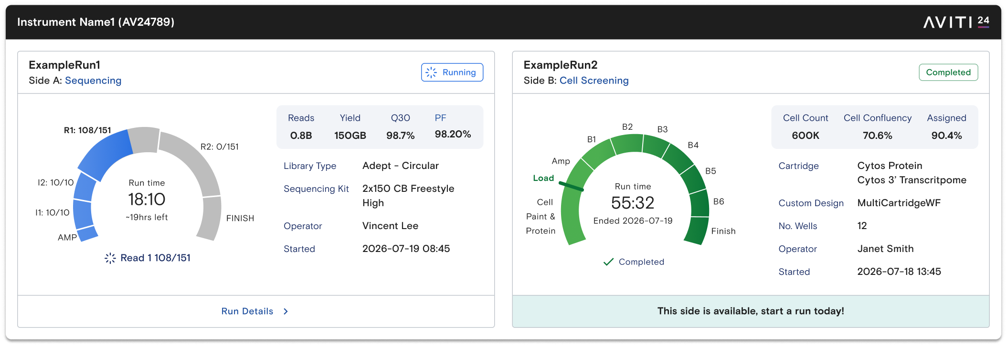This screenshot has height=346, width=1007.
Task: Click the Completed status badge
Action: [x=948, y=73]
